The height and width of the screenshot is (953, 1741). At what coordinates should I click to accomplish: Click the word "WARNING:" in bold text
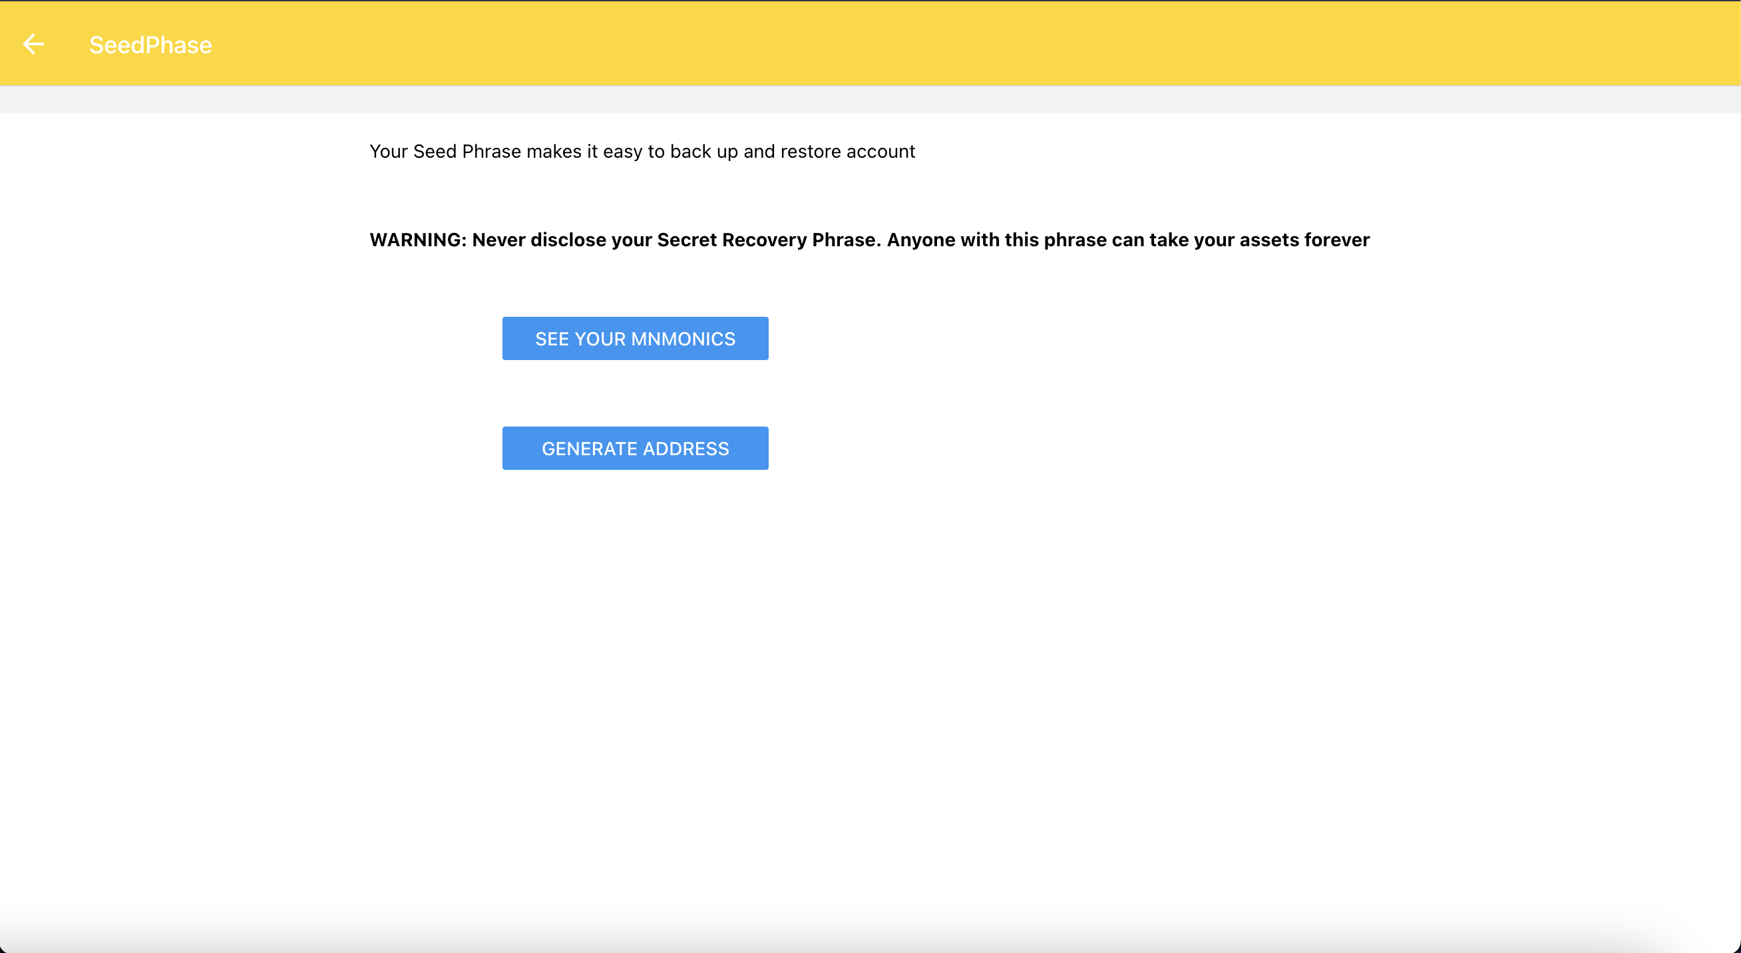click(418, 240)
